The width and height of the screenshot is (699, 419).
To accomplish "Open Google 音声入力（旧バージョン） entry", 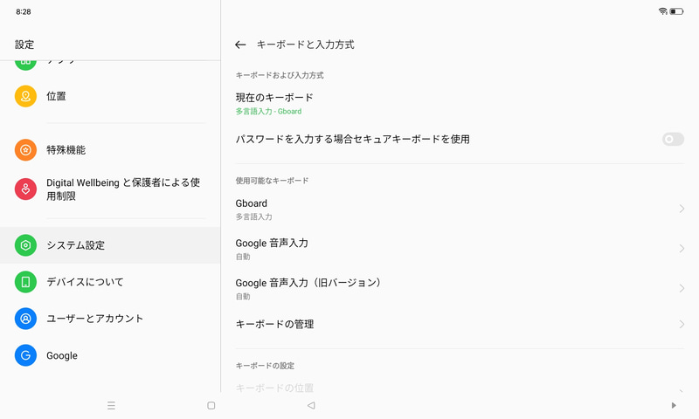I will pyautogui.click(x=460, y=289).
